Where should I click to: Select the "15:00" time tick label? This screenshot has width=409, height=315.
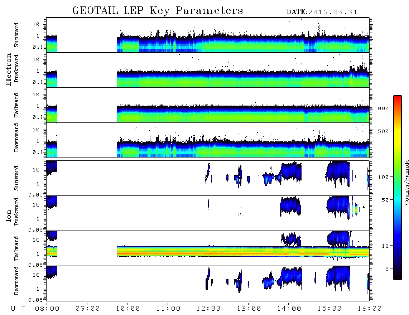pos(329,309)
